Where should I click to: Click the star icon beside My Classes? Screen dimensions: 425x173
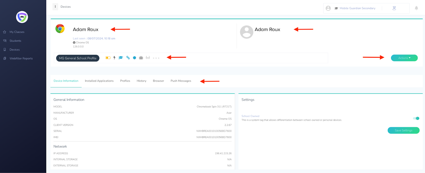5,32
